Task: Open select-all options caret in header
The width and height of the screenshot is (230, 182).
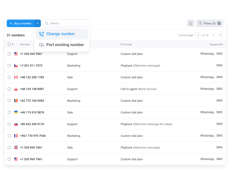Action: (x=13, y=44)
